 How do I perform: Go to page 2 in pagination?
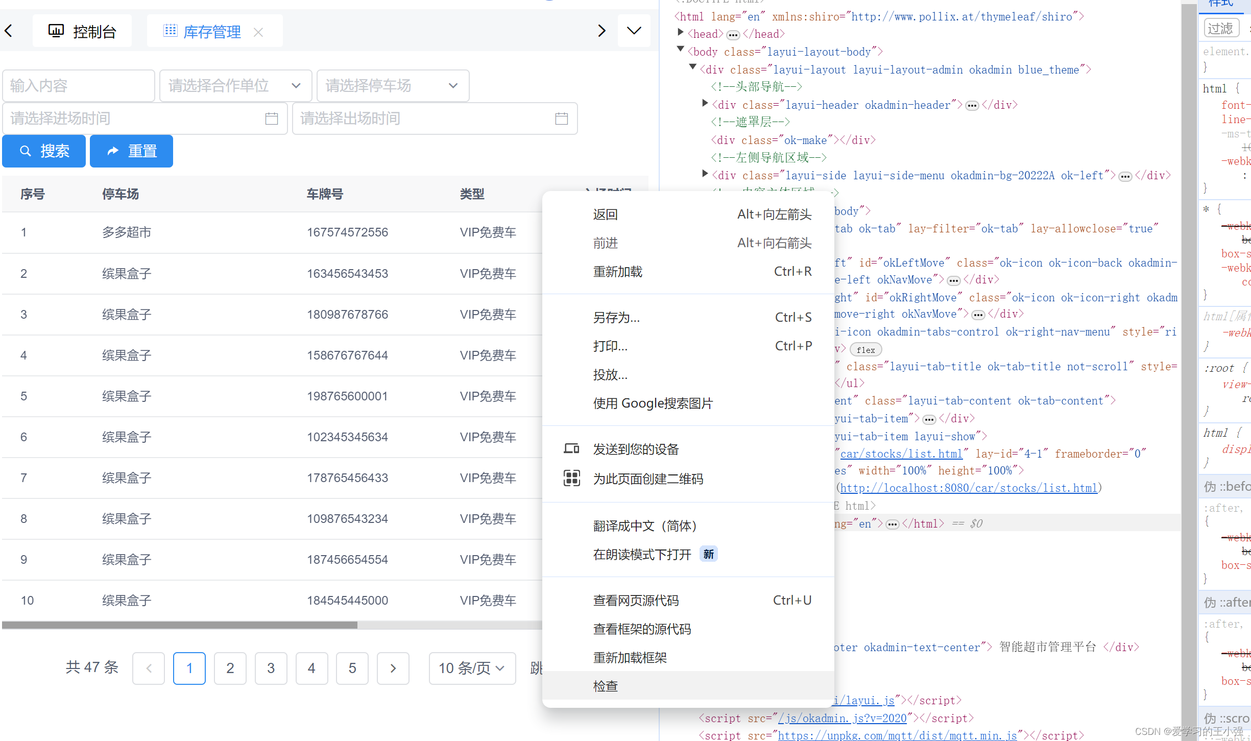click(x=230, y=668)
